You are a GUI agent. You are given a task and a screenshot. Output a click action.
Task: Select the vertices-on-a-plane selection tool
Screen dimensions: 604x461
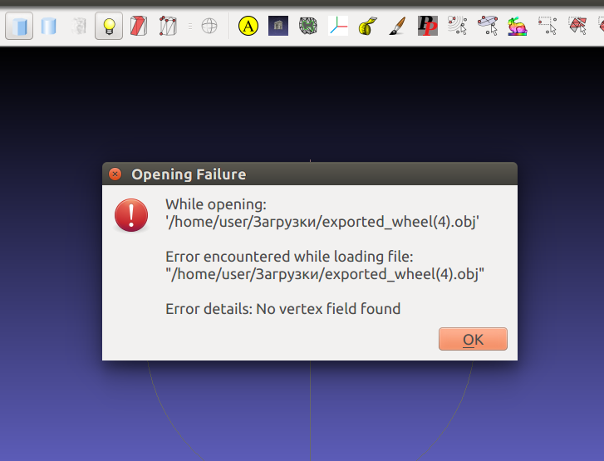pyautogui.click(x=488, y=27)
